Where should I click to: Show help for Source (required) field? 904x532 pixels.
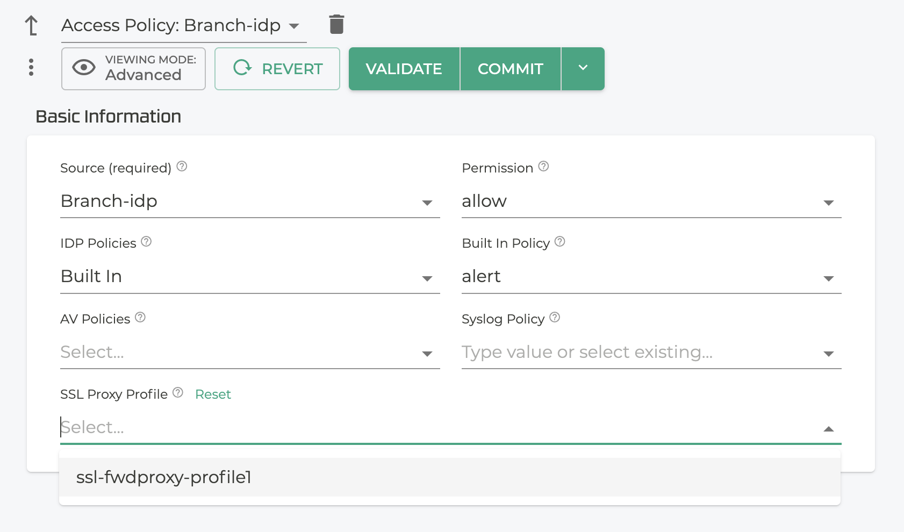(182, 167)
